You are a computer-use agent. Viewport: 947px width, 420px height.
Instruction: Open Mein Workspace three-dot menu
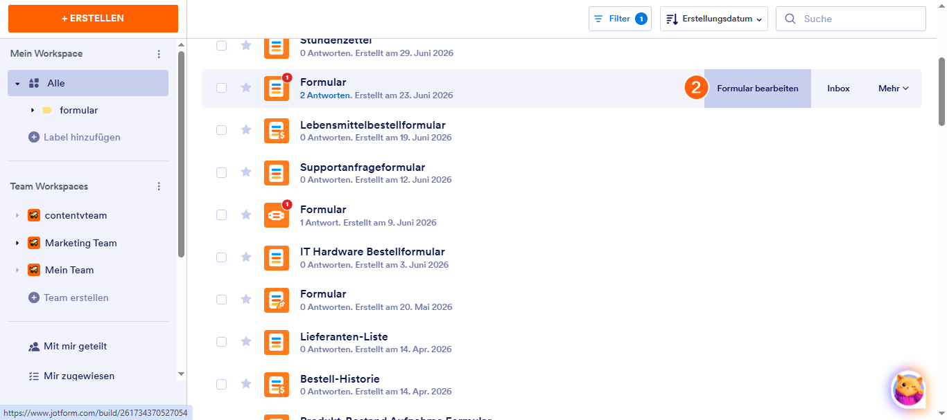[159, 54]
